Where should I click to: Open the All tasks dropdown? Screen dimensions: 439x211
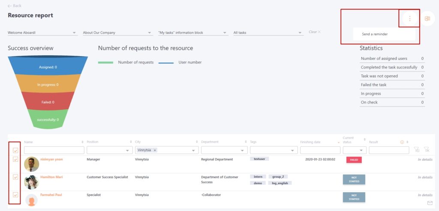(268, 33)
